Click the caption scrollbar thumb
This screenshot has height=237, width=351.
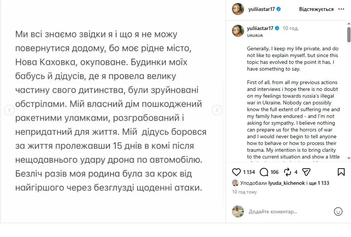pyautogui.click(x=349, y=35)
